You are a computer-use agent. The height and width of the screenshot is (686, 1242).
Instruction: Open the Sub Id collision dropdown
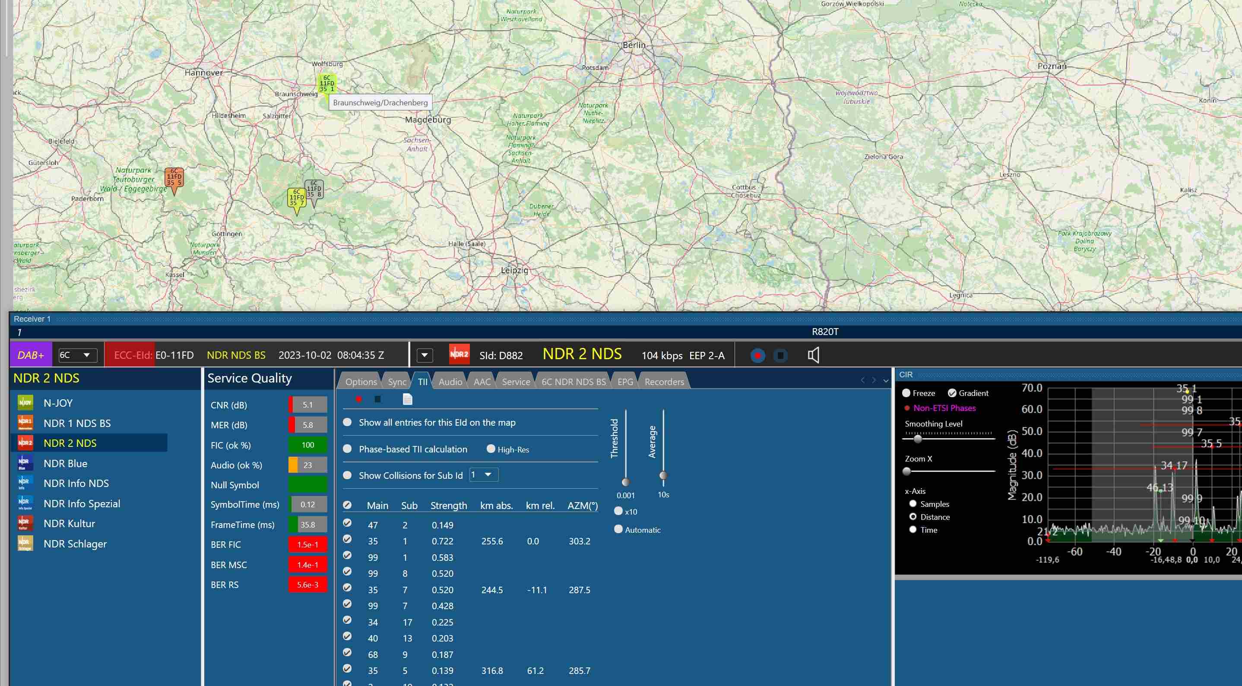point(484,475)
